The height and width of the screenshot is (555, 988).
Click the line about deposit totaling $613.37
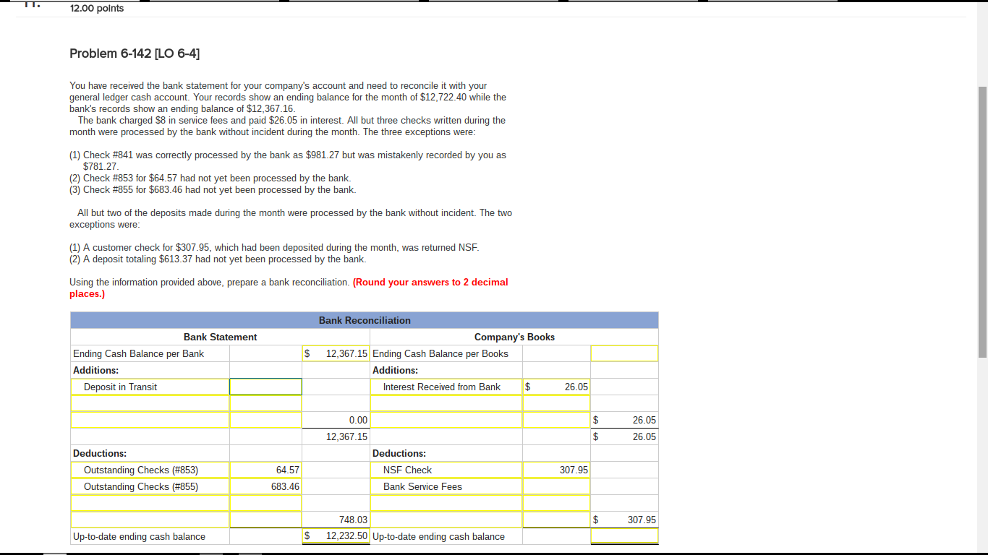(218, 259)
